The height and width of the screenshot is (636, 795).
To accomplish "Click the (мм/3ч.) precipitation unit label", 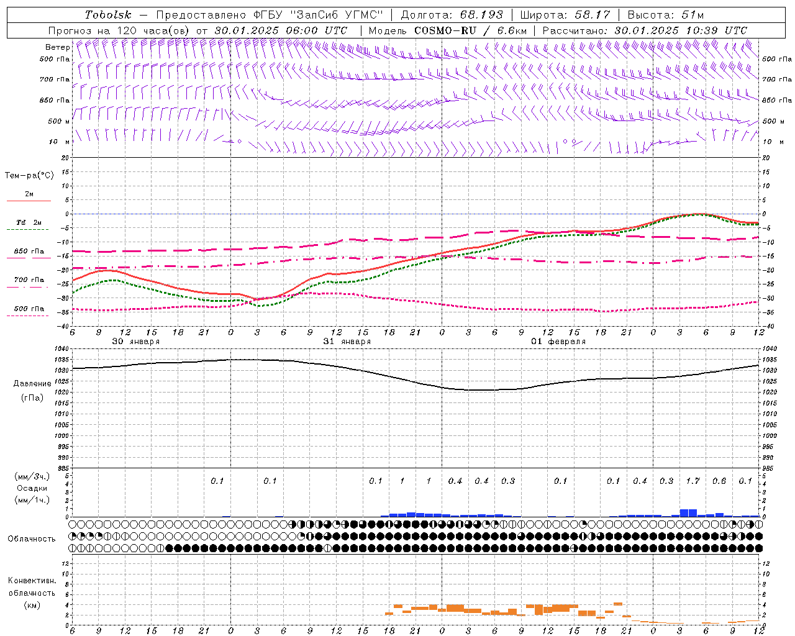I will (32, 476).
